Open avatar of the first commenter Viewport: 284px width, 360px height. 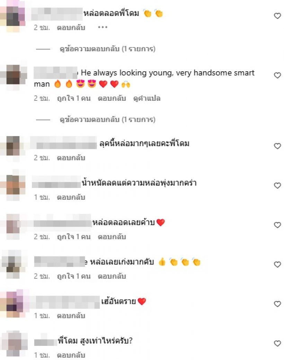pos(12,17)
